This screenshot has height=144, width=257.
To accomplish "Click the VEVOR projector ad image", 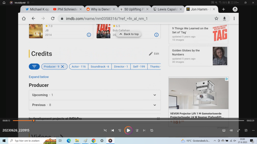I will (199, 93).
